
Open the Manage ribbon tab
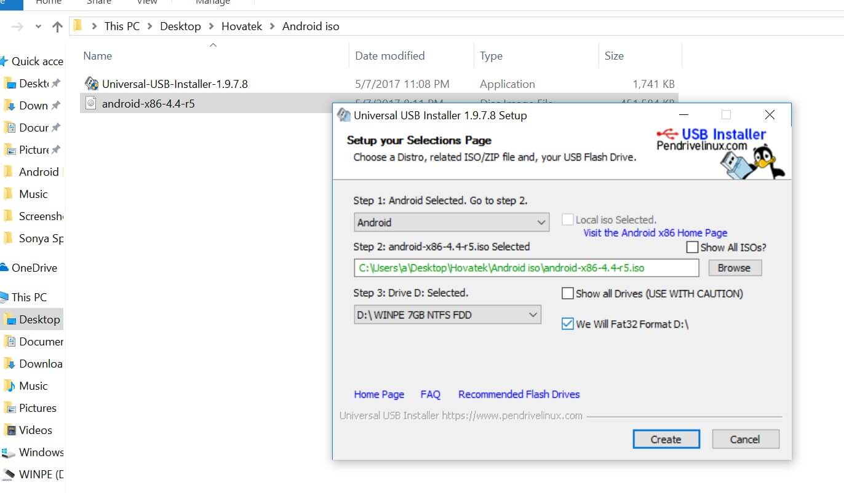pos(212,2)
